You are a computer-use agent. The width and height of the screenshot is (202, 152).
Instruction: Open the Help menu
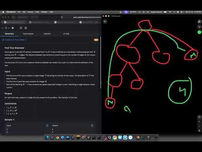click(x=51, y=12)
